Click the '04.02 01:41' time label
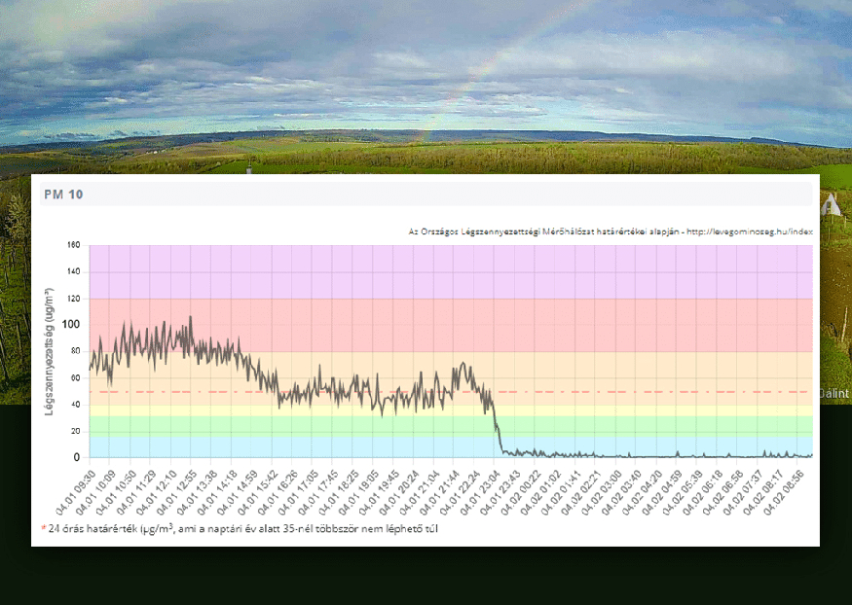 561,491
